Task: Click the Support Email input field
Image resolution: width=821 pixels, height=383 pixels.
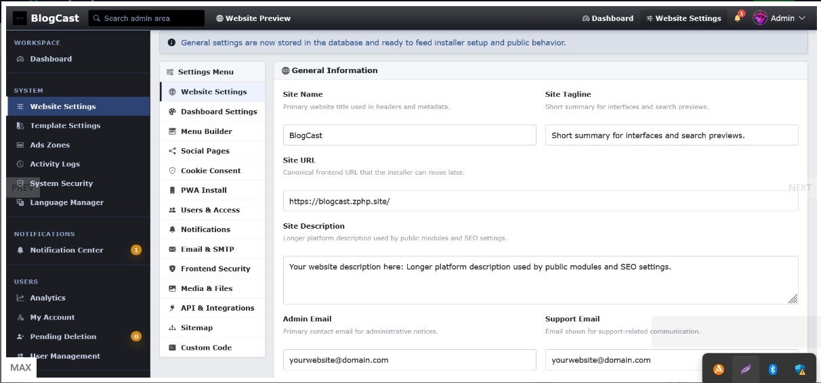Action: tap(671, 359)
